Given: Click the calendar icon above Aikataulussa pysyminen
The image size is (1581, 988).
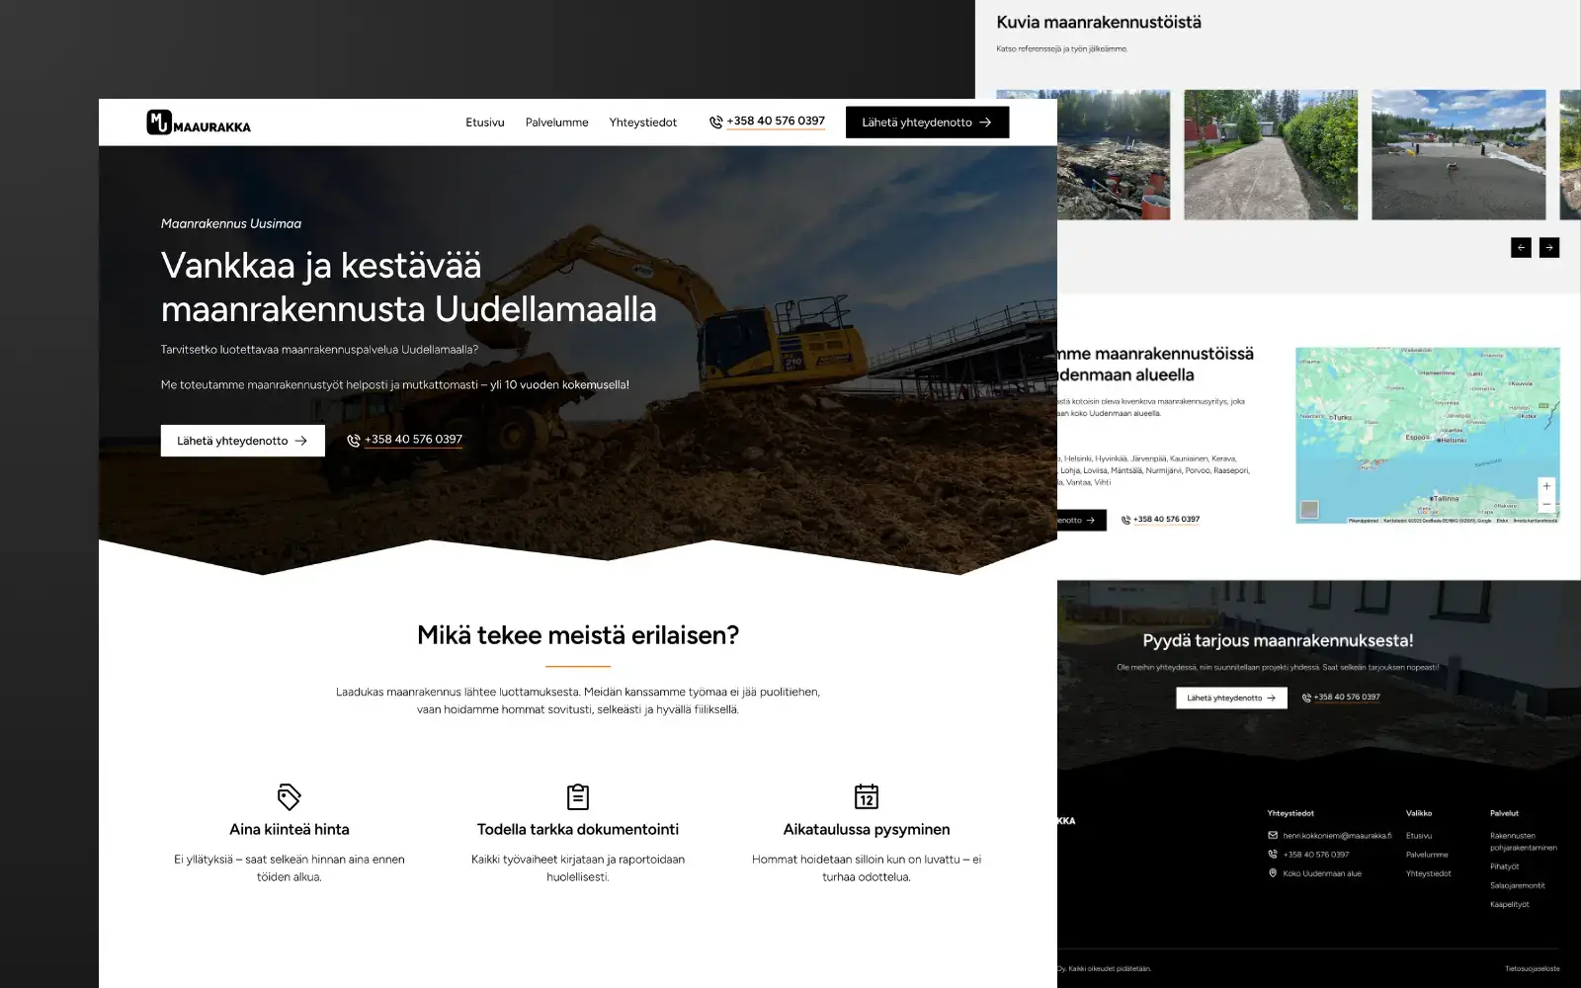Looking at the screenshot, I should click(x=867, y=796).
